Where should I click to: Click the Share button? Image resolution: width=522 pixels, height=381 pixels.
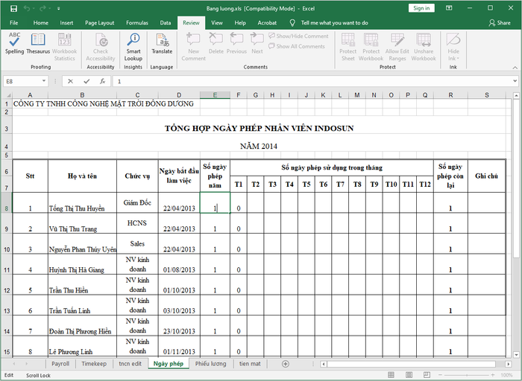click(500, 22)
